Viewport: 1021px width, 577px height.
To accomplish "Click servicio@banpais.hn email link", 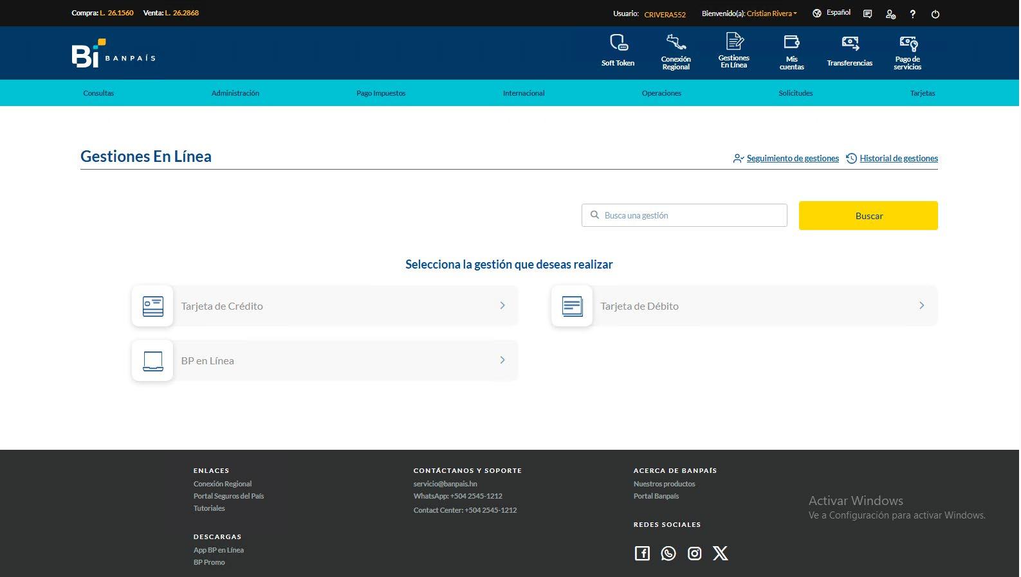I will [x=445, y=484].
